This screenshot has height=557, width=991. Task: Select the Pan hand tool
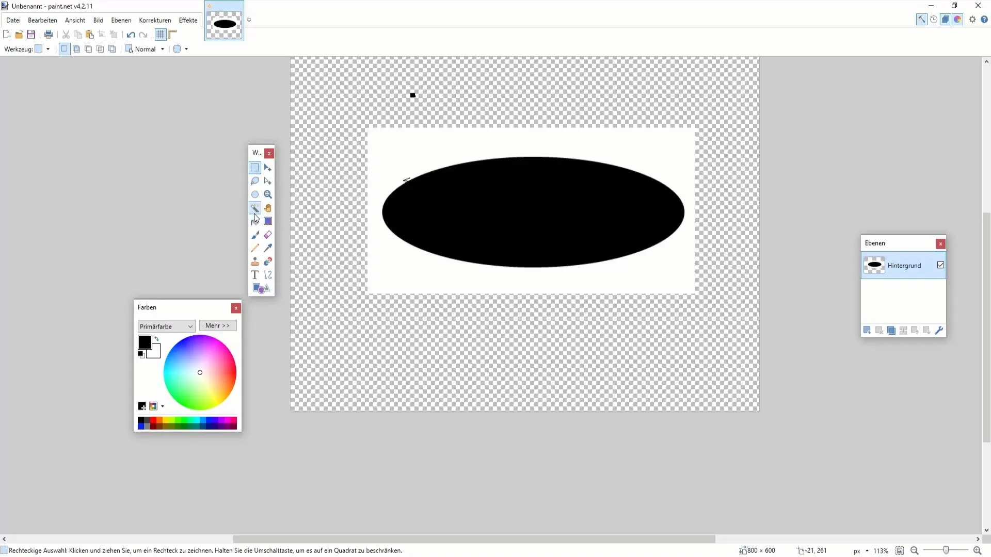[268, 208]
